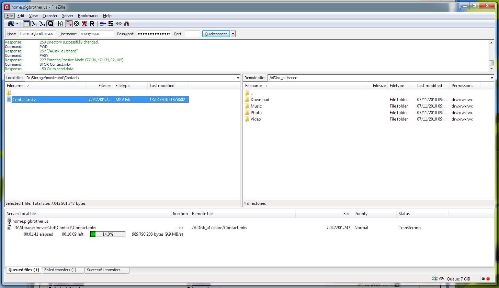Screen dimensions: 499x288
Task: Open the Remote site path dropdown
Action: coord(491,78)
